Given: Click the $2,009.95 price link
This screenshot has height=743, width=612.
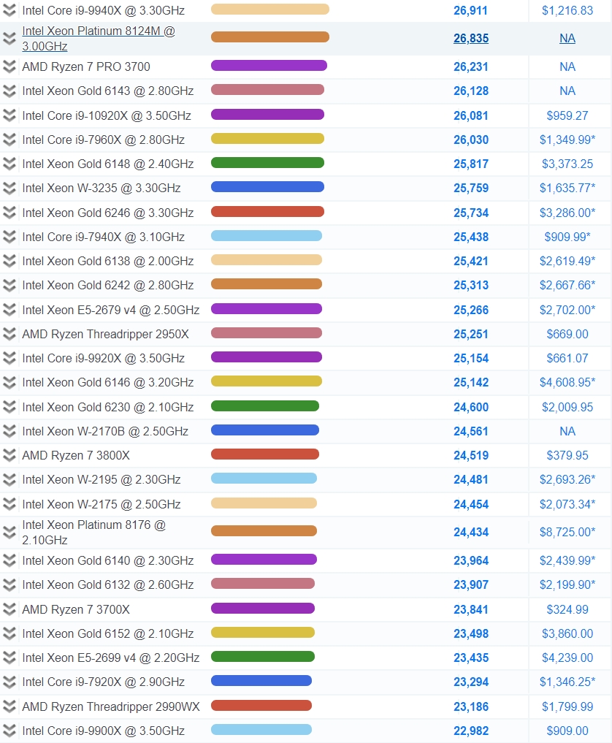Looking at the screenshot, I should [x=567, y=407].
